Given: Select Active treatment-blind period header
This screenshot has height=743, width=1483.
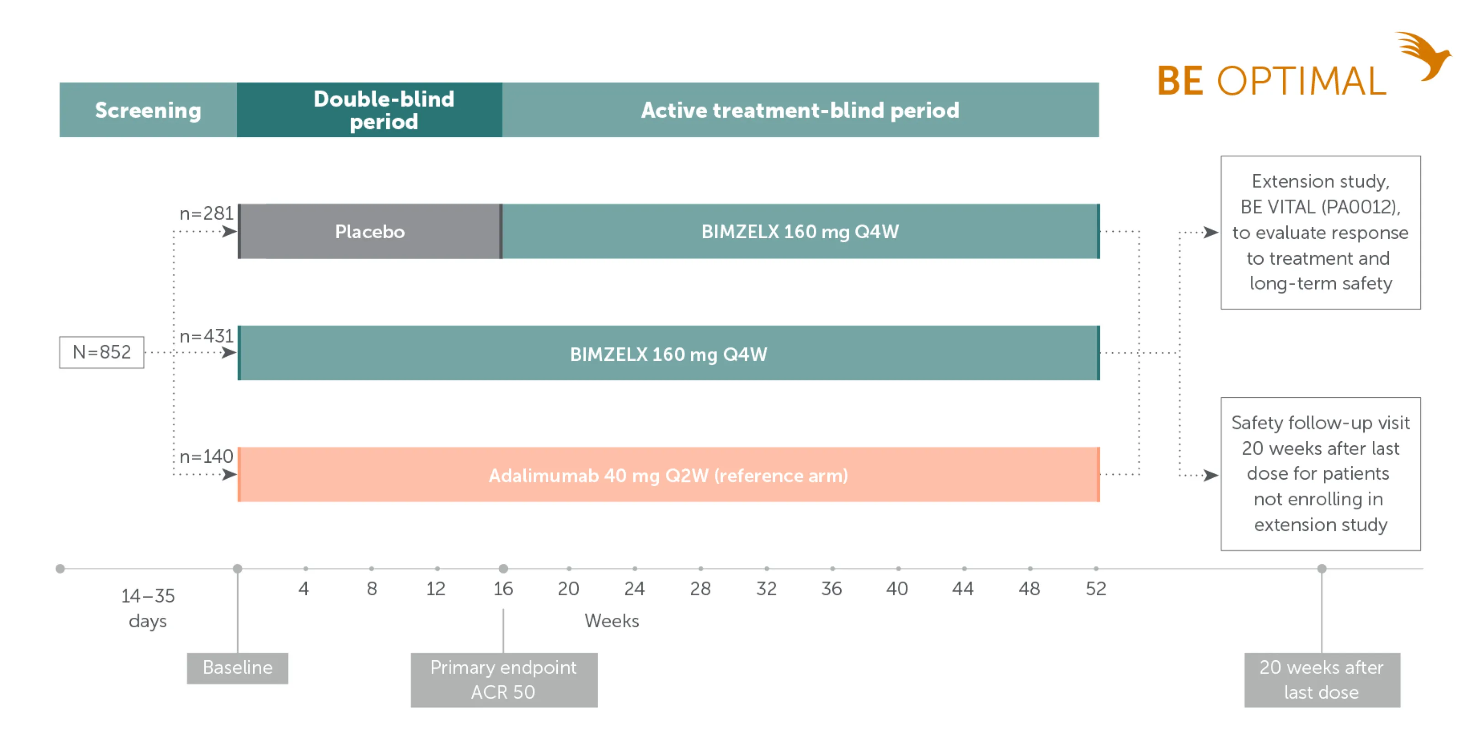Looking at the screenshot, I should coord(800,110).
